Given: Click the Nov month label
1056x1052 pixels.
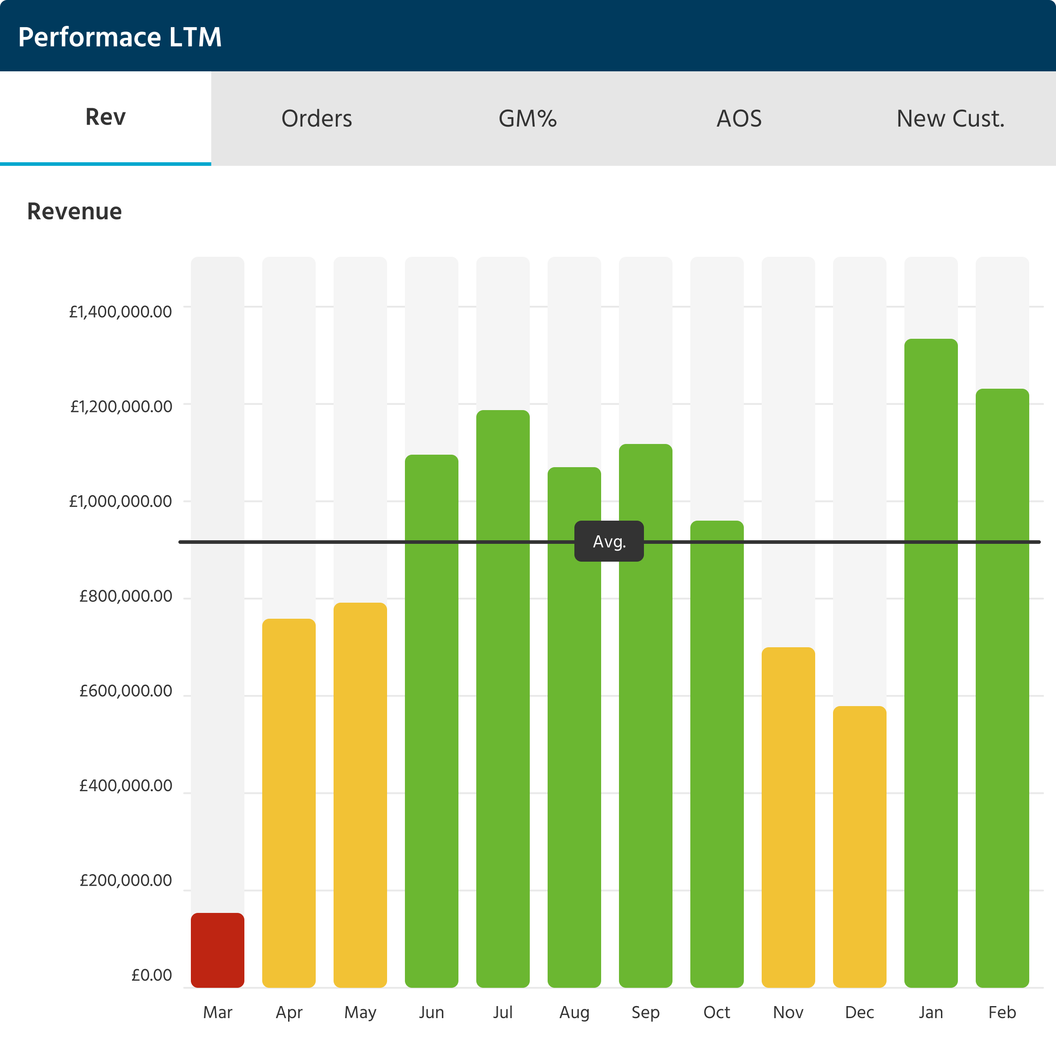Looking at the screenshot, I should point(788,1013).
